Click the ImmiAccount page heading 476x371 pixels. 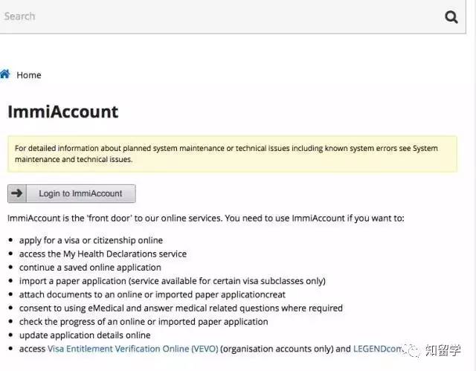point(63,112)
